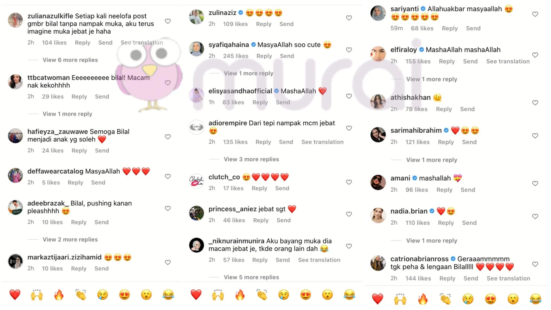Viewport: 551px width, 310px height.
Task: Like princess_aniez's comment heart outline
Action: pyautogui.click(x=349, y=214)
